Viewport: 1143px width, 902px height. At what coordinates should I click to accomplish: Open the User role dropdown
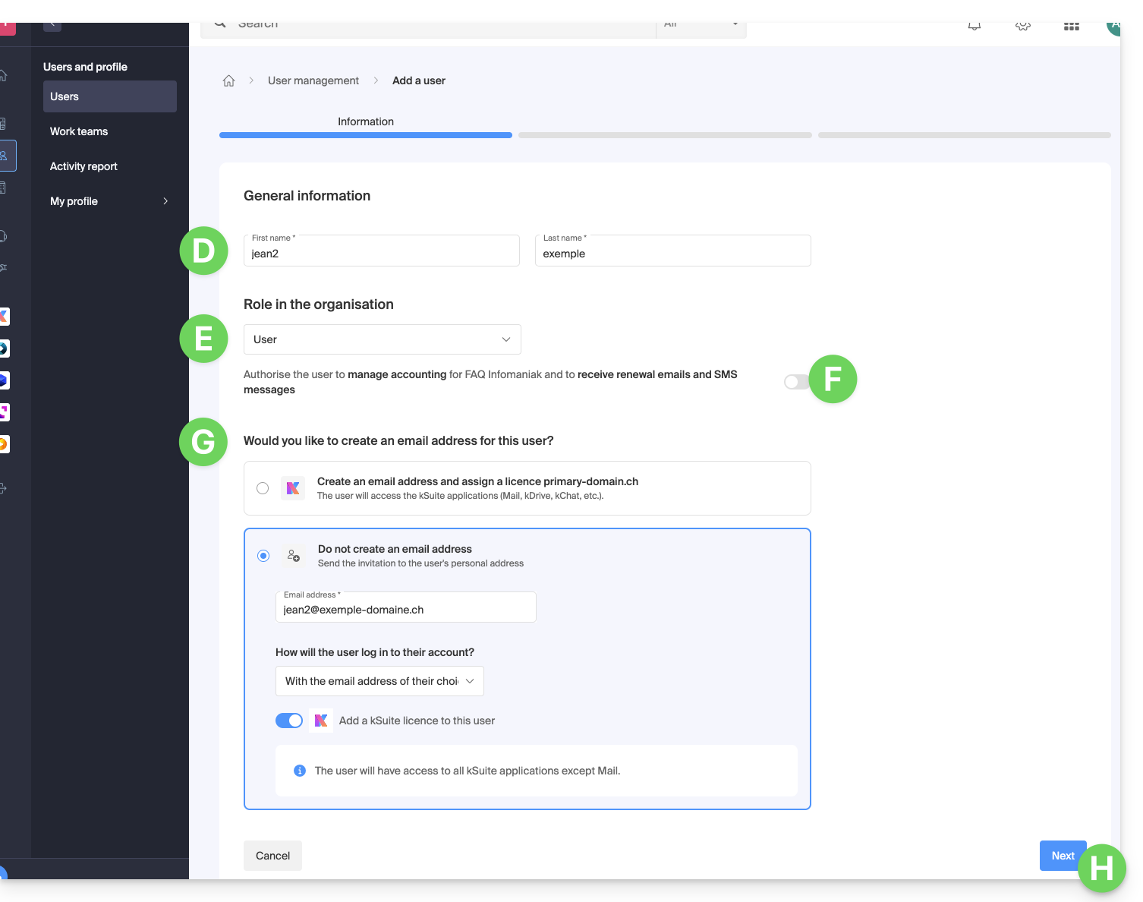click(x=382, y=339)
